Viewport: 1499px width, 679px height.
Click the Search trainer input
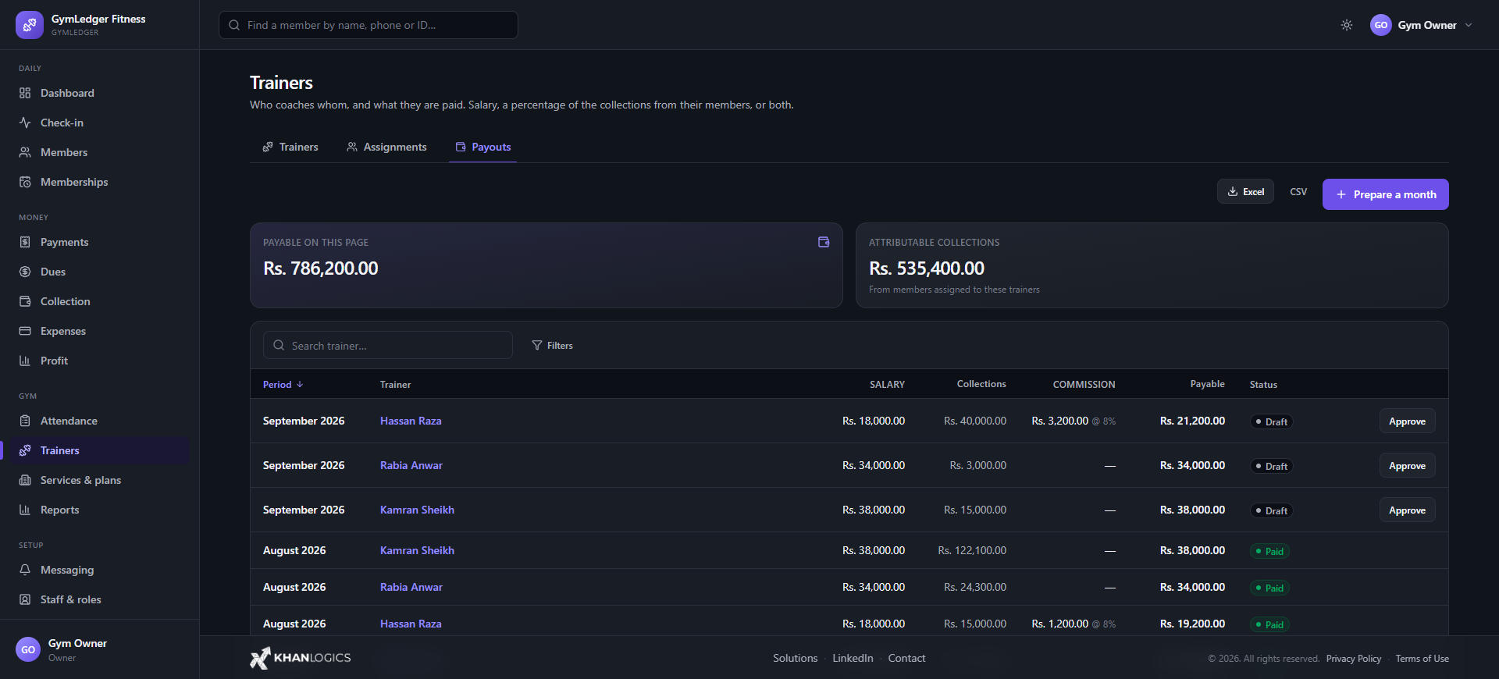click(388, 345)
